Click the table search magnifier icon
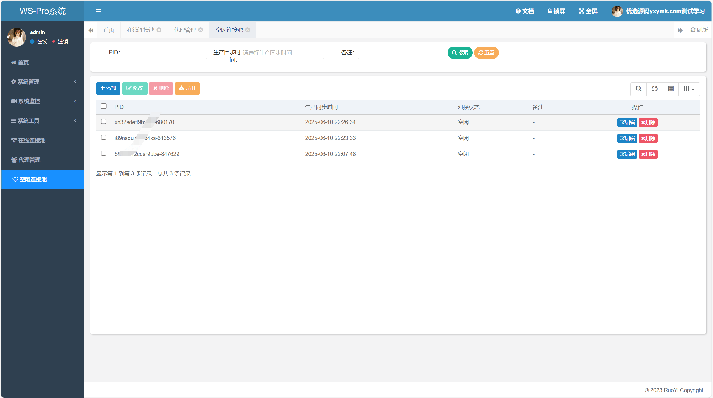This screenshot has width=713, height=398. tap(639, 89)
